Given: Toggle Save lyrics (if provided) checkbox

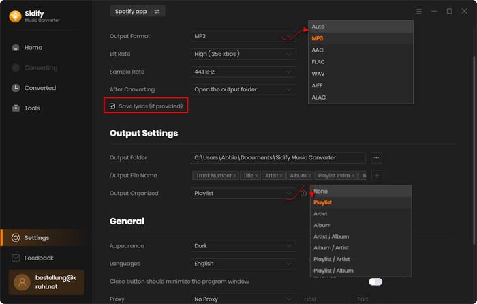Looking at the screenshot, I should click(112, 106).
